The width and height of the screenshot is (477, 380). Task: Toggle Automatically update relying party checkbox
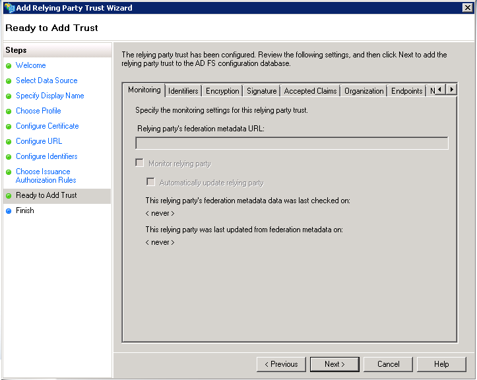(150, 181)
